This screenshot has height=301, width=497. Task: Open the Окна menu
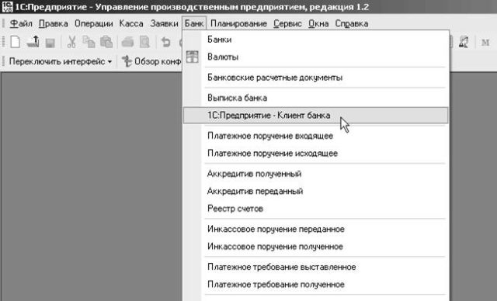[318, 24]
